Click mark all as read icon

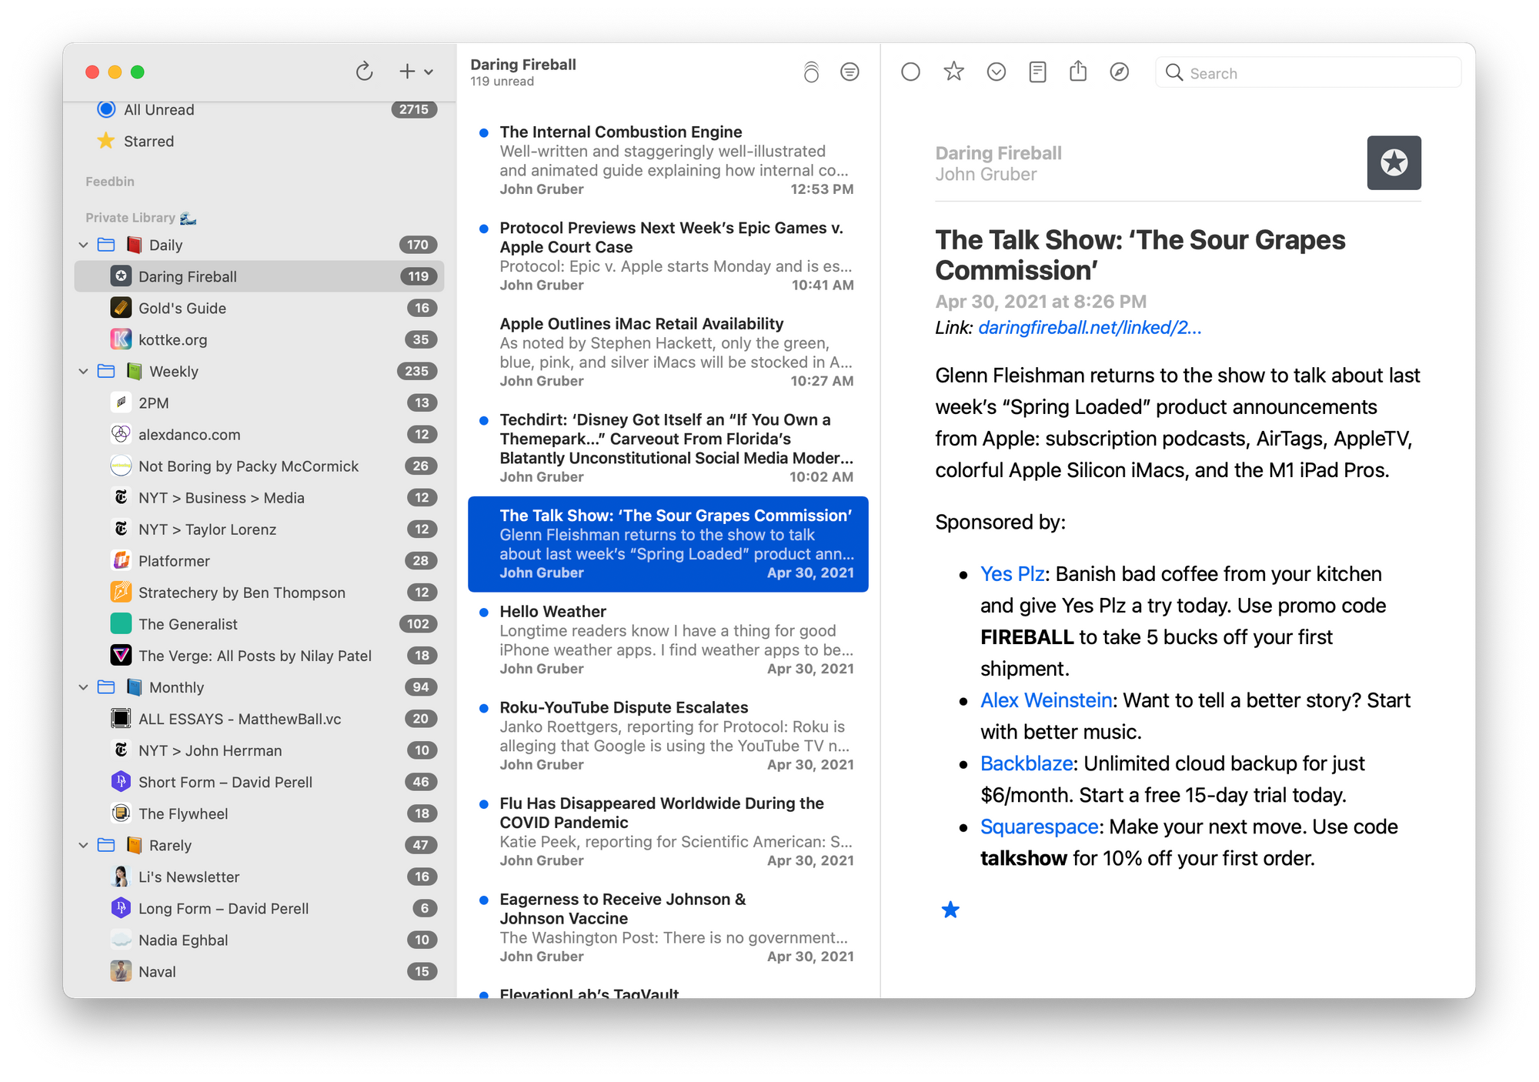tap(811, 72)
